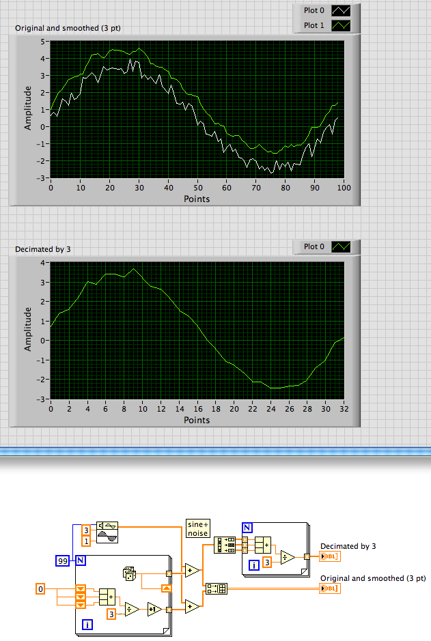The width and height of the screenshot is (431, 641).
Task: Click the shift register on the loop's right edge
Action: (x=166, y=588)
